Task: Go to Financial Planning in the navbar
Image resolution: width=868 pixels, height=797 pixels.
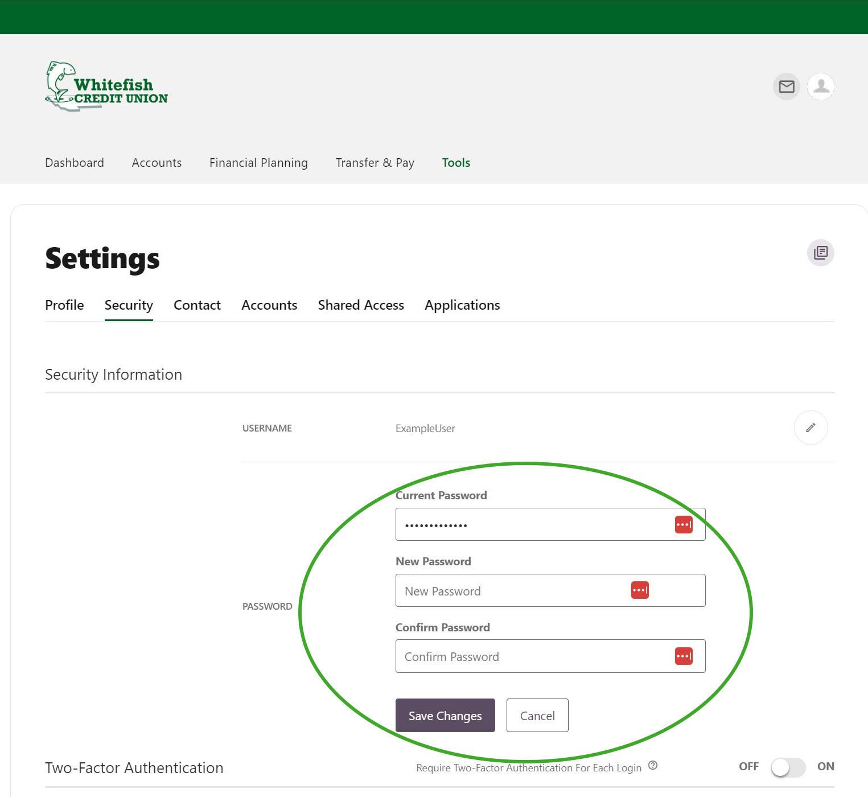Action: point(258,163)
